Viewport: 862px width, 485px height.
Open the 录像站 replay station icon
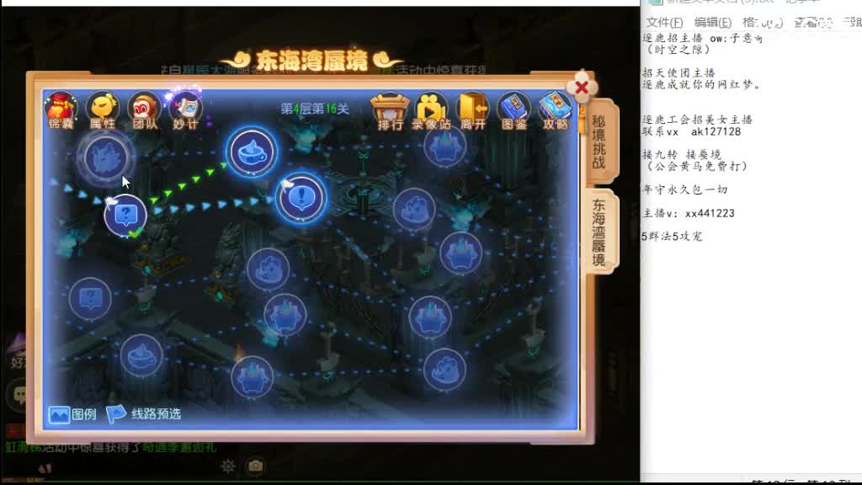tap(432, 112)
